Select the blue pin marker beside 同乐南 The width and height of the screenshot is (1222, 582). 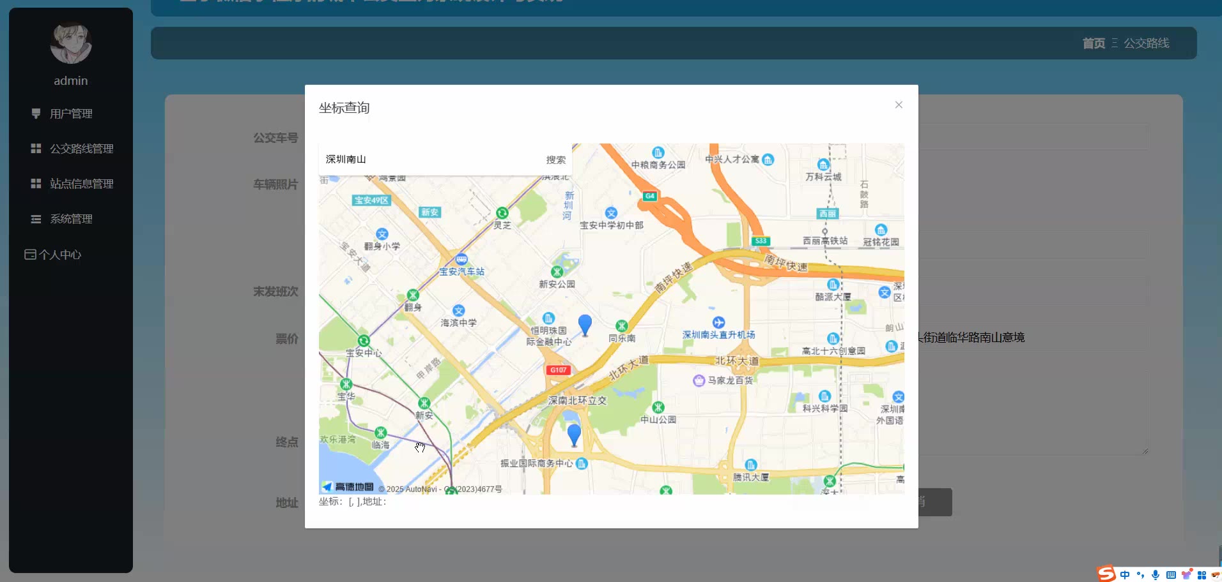pos(585,325)
